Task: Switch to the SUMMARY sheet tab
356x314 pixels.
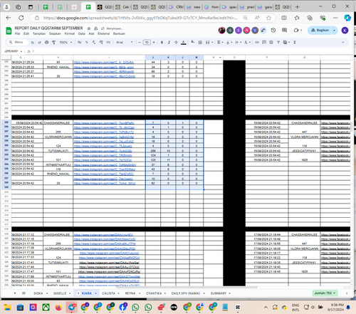Action: 219,293
